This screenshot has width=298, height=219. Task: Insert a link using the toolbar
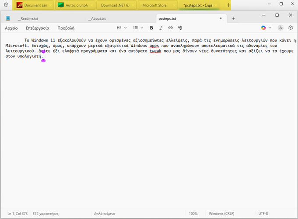170,28
